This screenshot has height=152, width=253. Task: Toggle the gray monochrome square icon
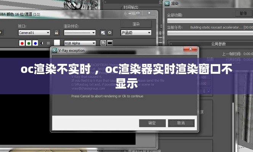pyautogui.click(x=48, y=43)
